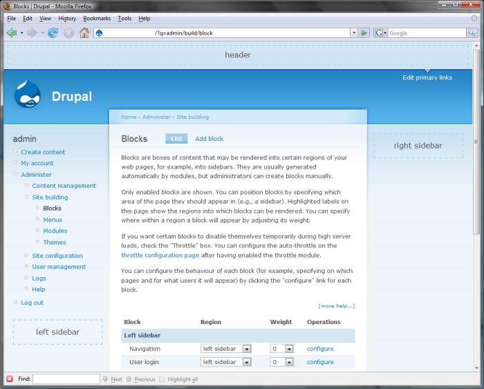Click the [more help...] link
This screenshot has width=484, height=389.
coord(337,305)
